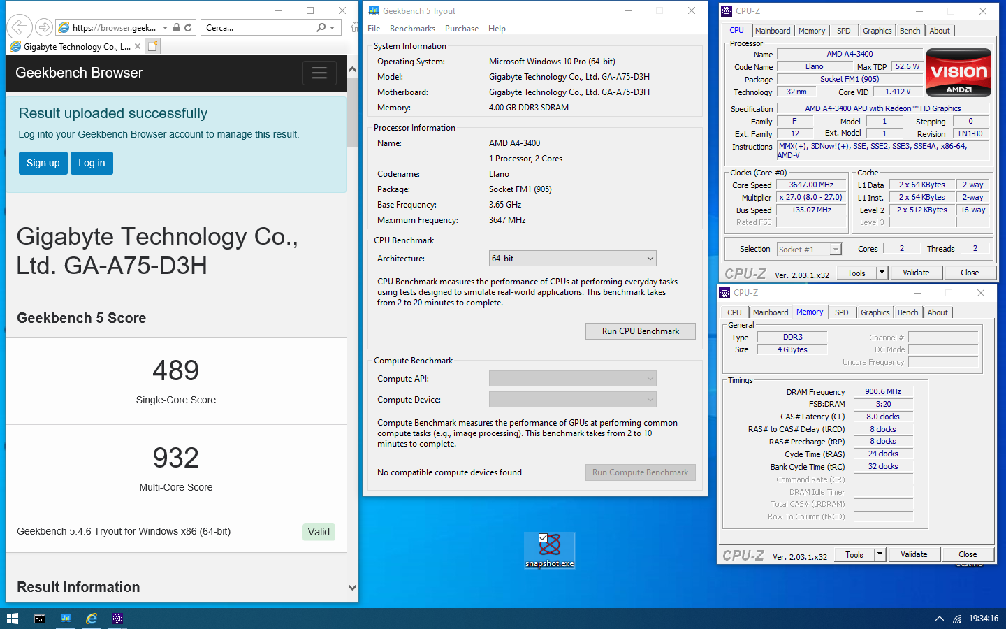Click Validate in top CPU-Z window
The height and width of the screenshot is (629, 1006).
pos(916,273)
